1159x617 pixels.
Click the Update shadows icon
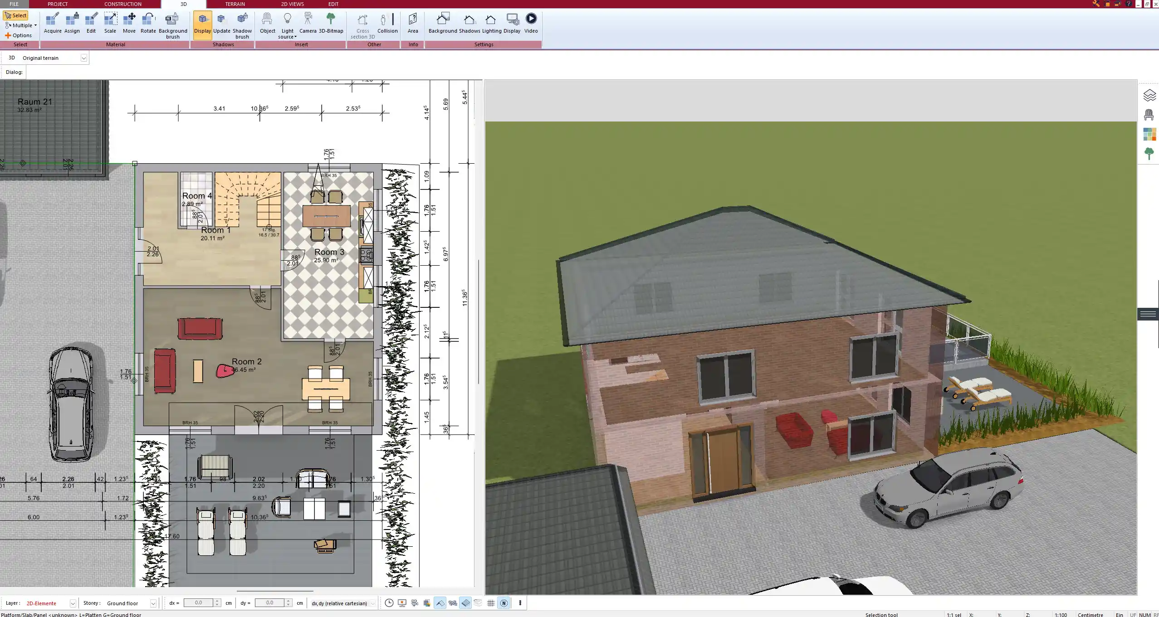click(222, 23)
